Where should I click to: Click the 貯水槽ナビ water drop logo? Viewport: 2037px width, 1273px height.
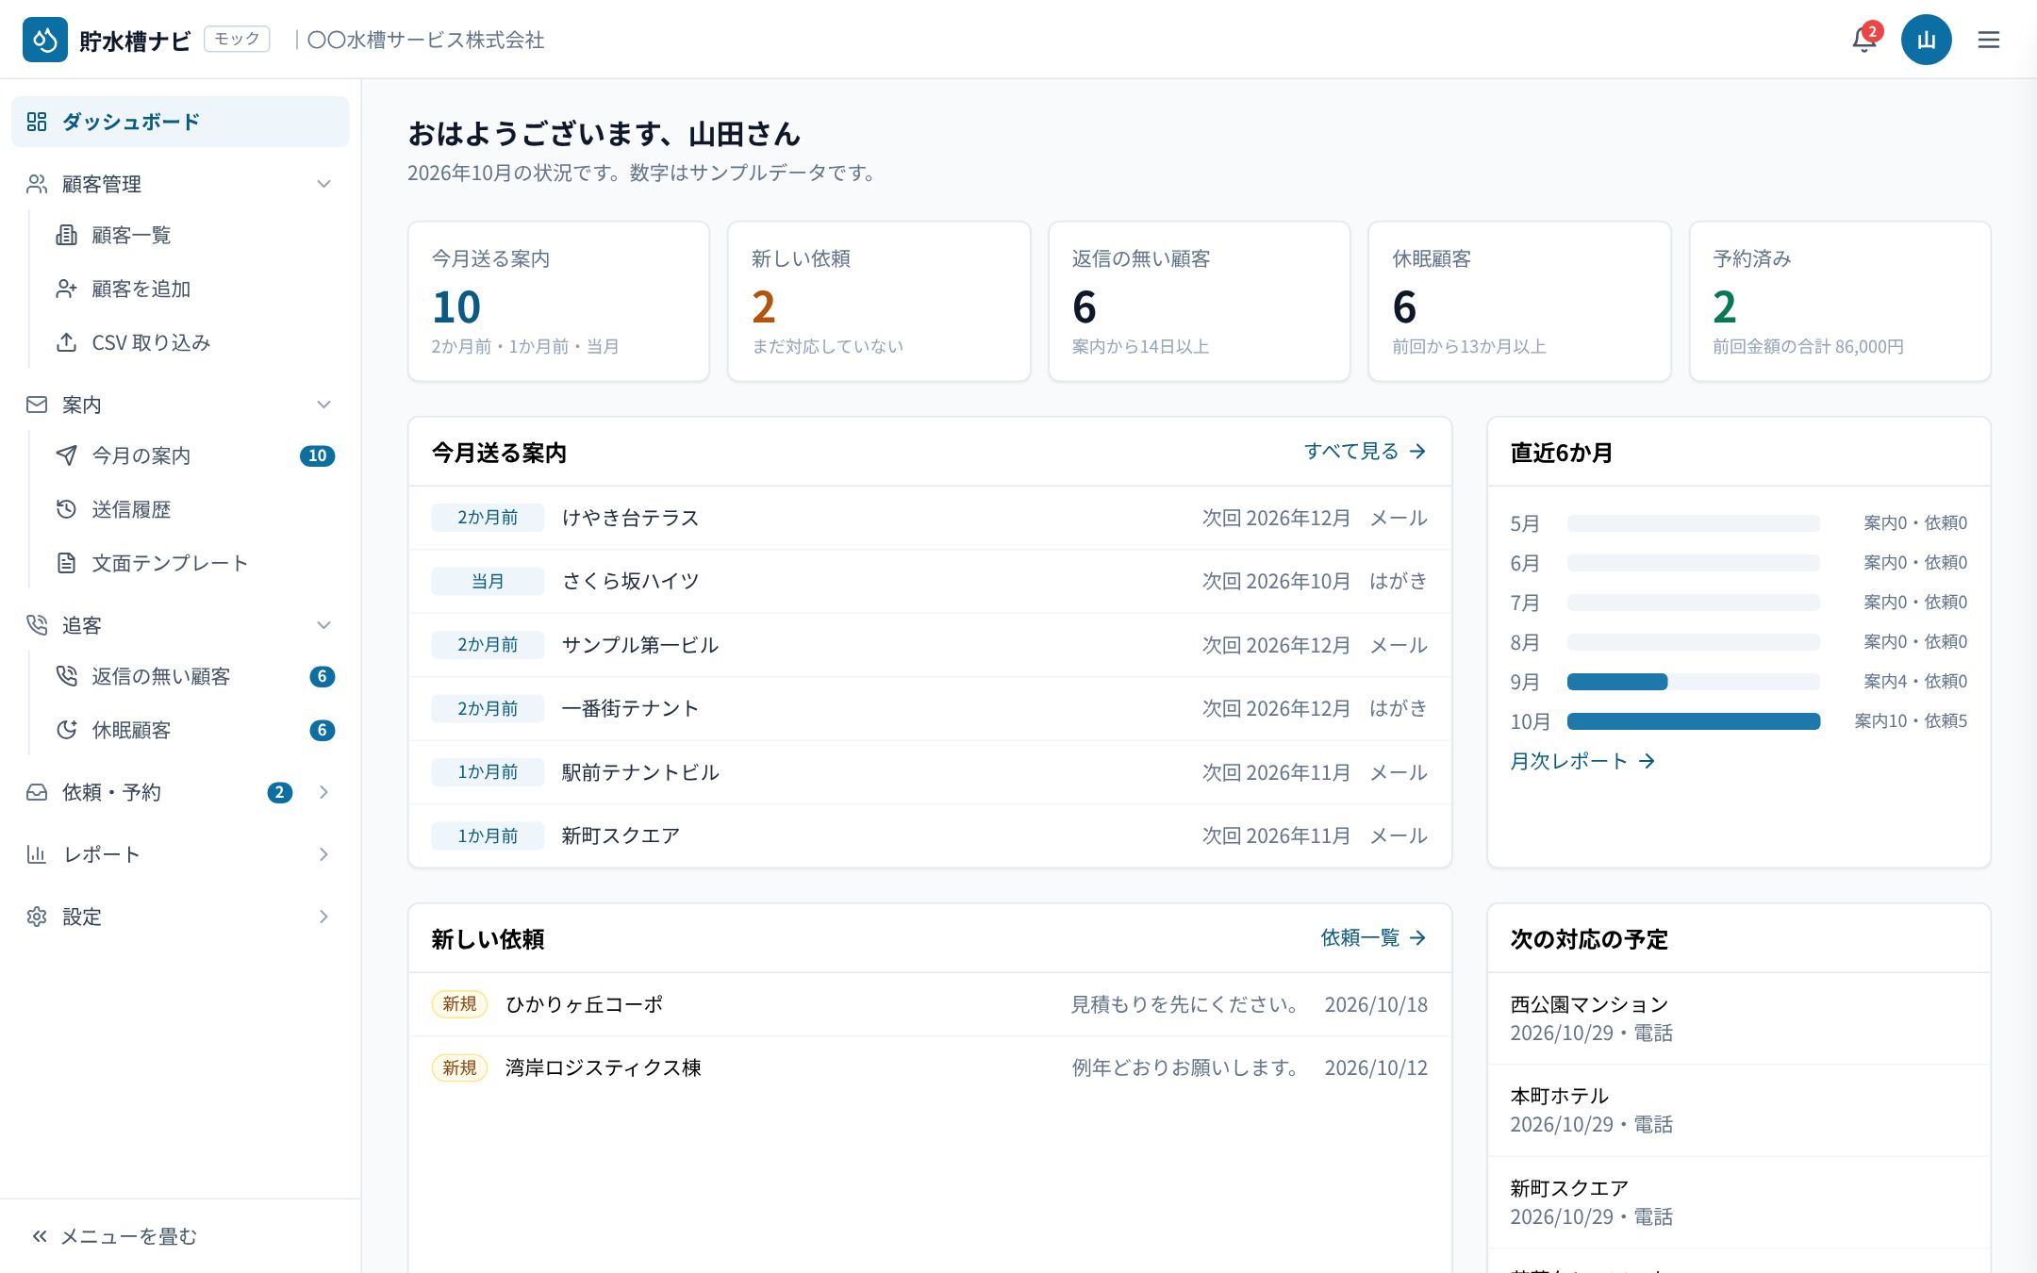pyautogui.click(x=45, y=40)
